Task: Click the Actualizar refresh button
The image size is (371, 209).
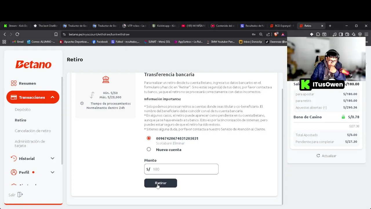Action: point(326,156)
